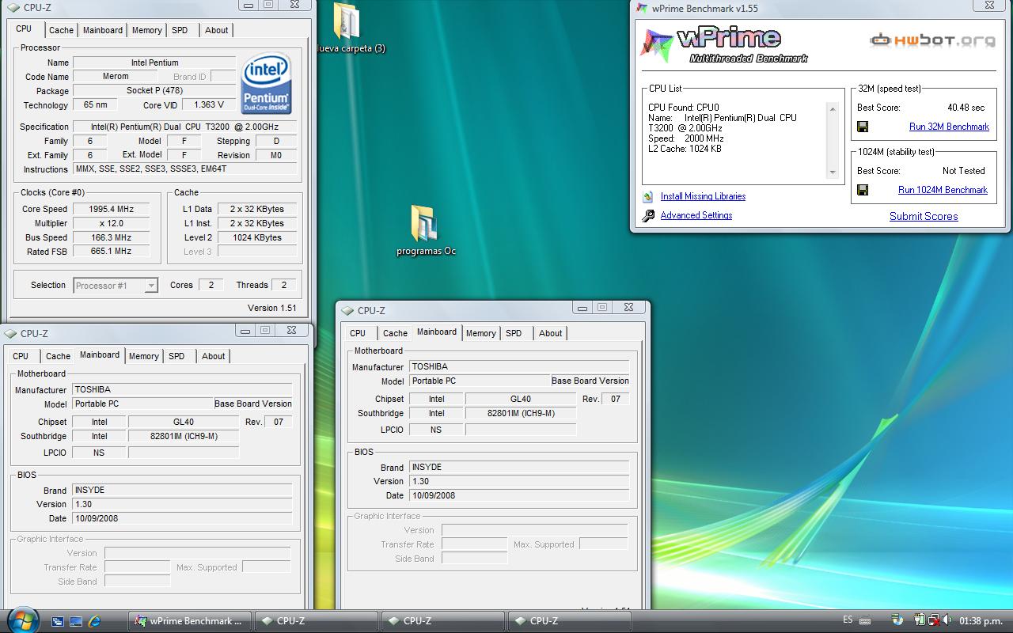
Task: Open the disconnected network tray icon
Action: (933, 620)
